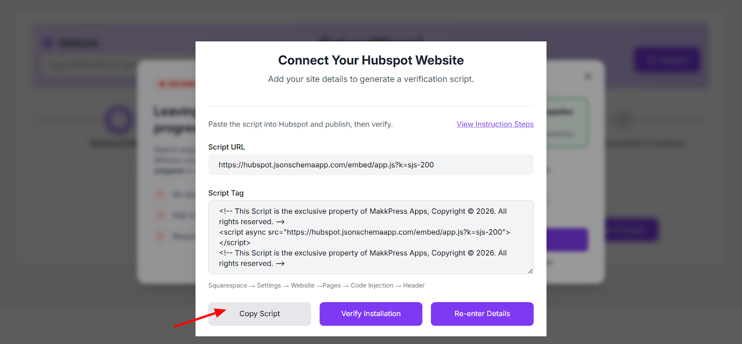742x344 pixels.
Task: Click inside the Script URL field
Action: (x=371, y=165)
